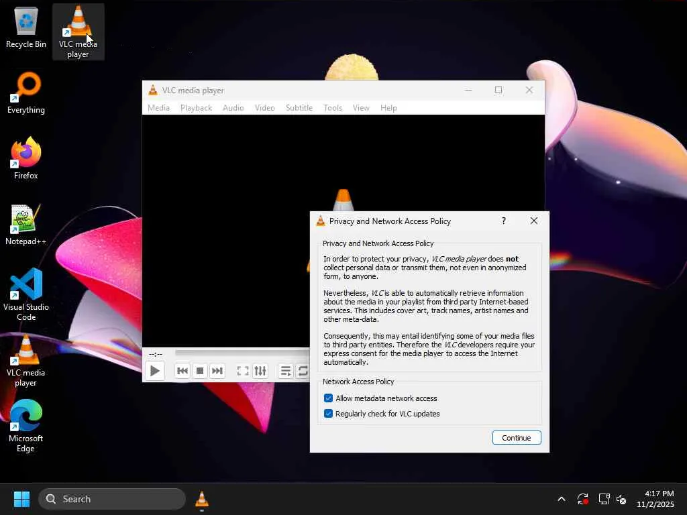Skip to next media in VLC
Image resolution: width=687 pixels, height=515 pixels.
217,371
